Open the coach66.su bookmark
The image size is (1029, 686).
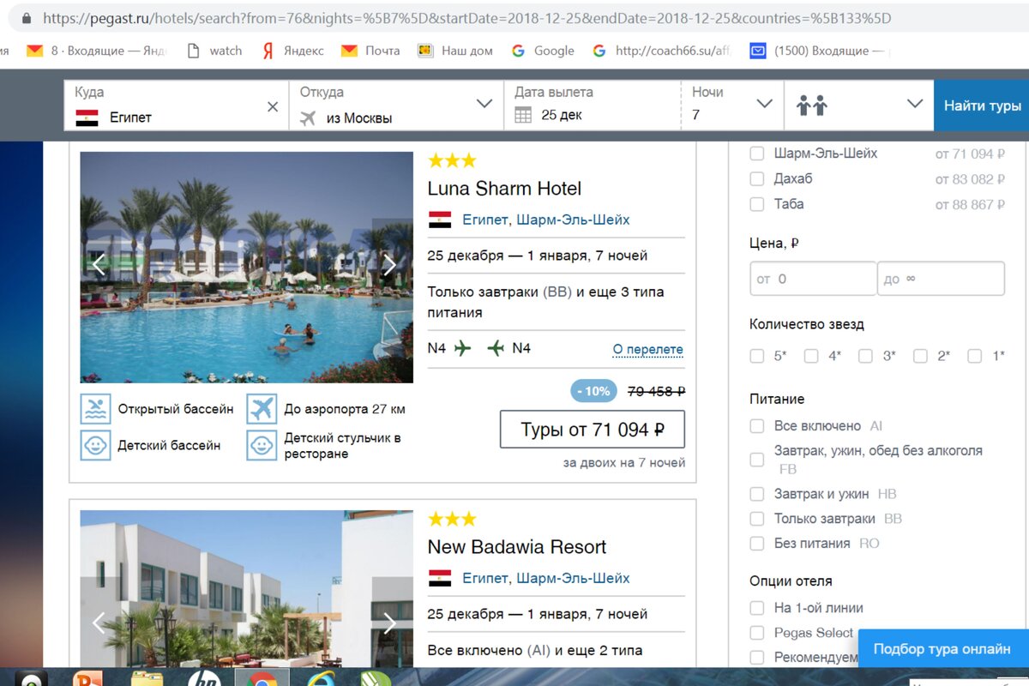point(661,51)
